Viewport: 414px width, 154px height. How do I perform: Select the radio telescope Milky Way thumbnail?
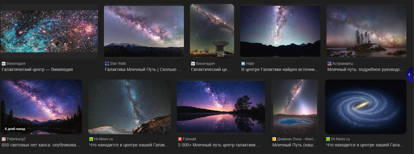click(x=212, y=31)
